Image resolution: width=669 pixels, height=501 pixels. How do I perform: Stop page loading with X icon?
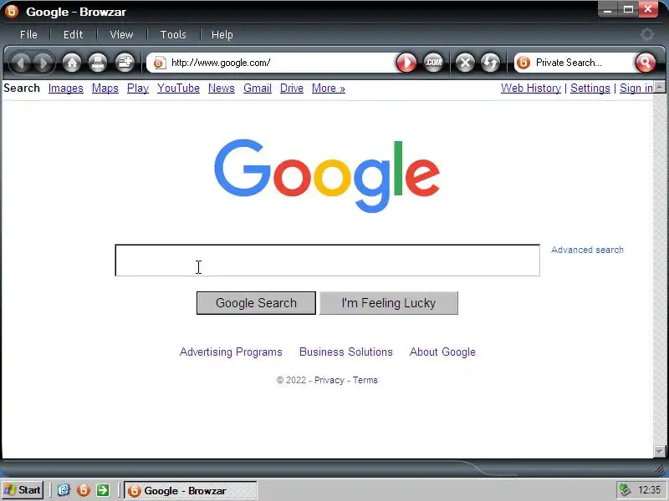465,63
